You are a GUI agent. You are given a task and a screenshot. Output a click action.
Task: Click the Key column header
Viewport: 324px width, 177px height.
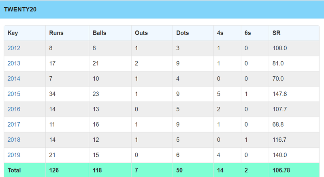(x=13, y=33)
